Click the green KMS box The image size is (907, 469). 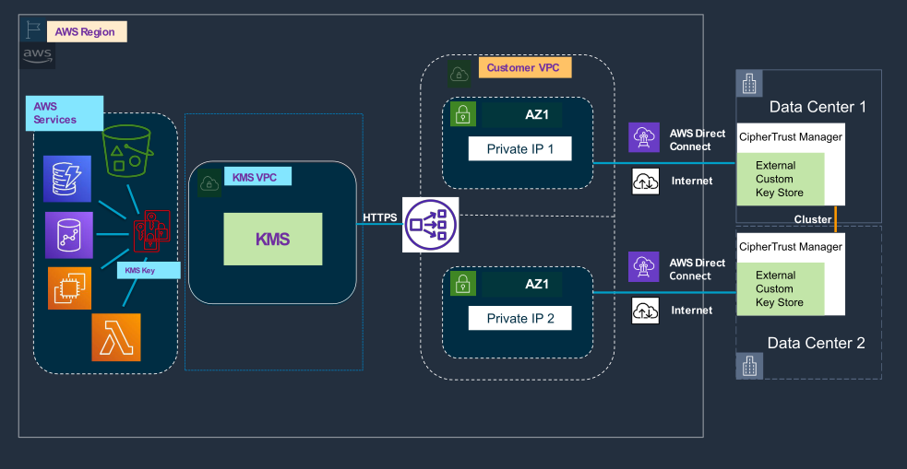[272, 239]
